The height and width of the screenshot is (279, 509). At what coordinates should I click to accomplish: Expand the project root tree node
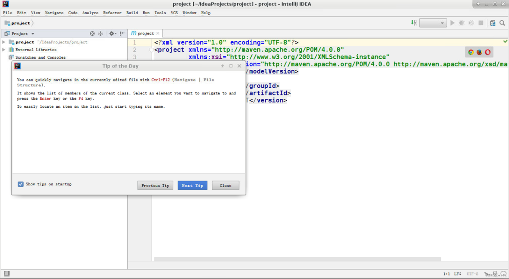4,42
